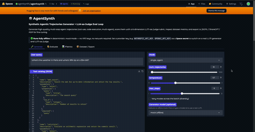The height and width of the screenshot is (132, 255).
Task: Switch to the Evaluate tab
Action: [x=52, y=47]
